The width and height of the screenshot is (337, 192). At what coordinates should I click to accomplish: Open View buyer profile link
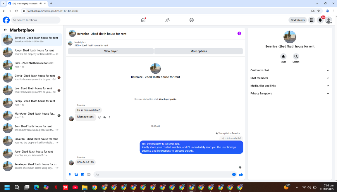point(168,99)
